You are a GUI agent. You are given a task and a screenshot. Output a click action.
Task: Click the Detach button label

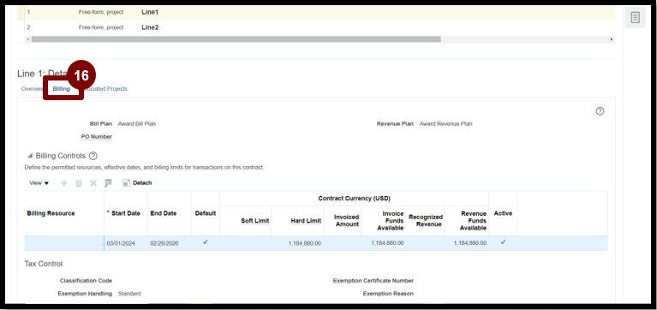(142, 183)
